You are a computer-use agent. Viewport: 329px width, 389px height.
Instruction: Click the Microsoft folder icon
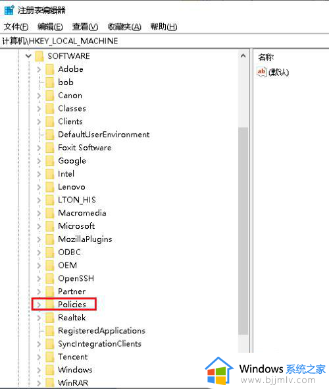(x=50, y=226)
